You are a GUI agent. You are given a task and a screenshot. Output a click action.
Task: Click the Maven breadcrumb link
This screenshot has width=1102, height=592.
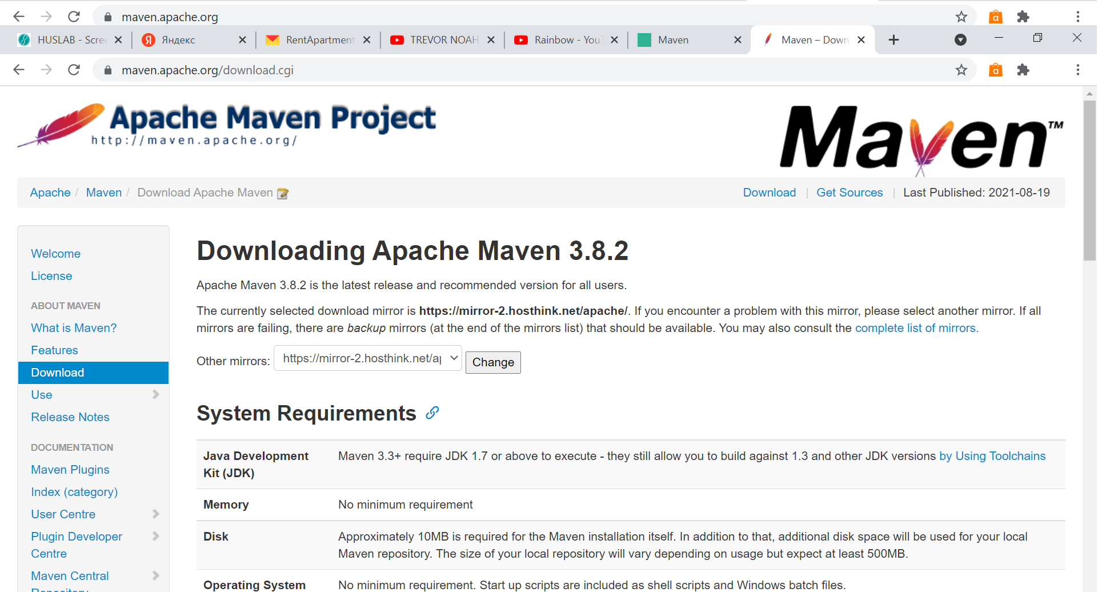(x=104, y=193)
